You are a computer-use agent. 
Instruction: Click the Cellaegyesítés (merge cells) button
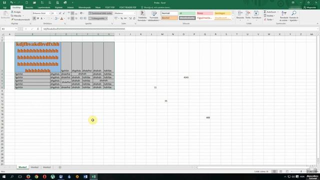(x=96, y=18)
